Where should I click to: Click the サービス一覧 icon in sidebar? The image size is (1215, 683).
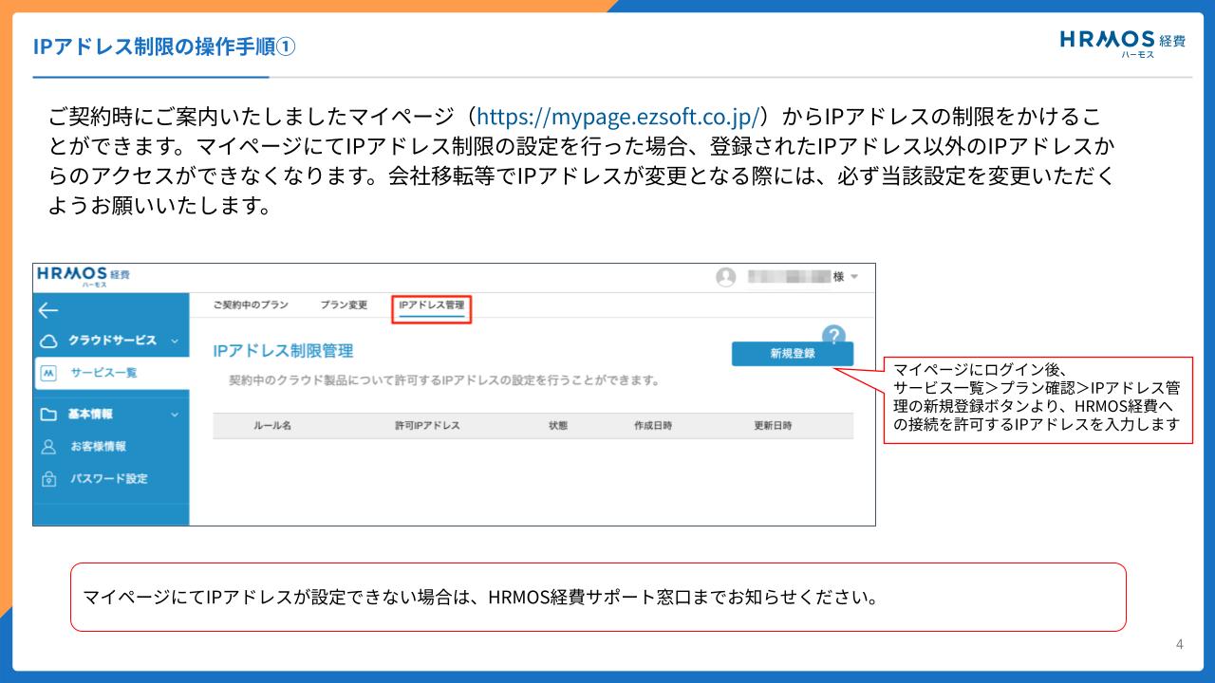click(49, 372)
